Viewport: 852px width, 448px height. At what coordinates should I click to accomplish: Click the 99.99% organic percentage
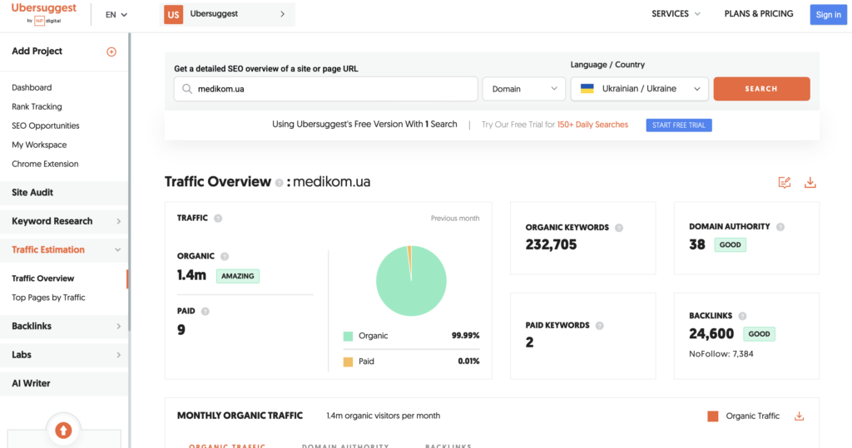[x=466, y=336]
